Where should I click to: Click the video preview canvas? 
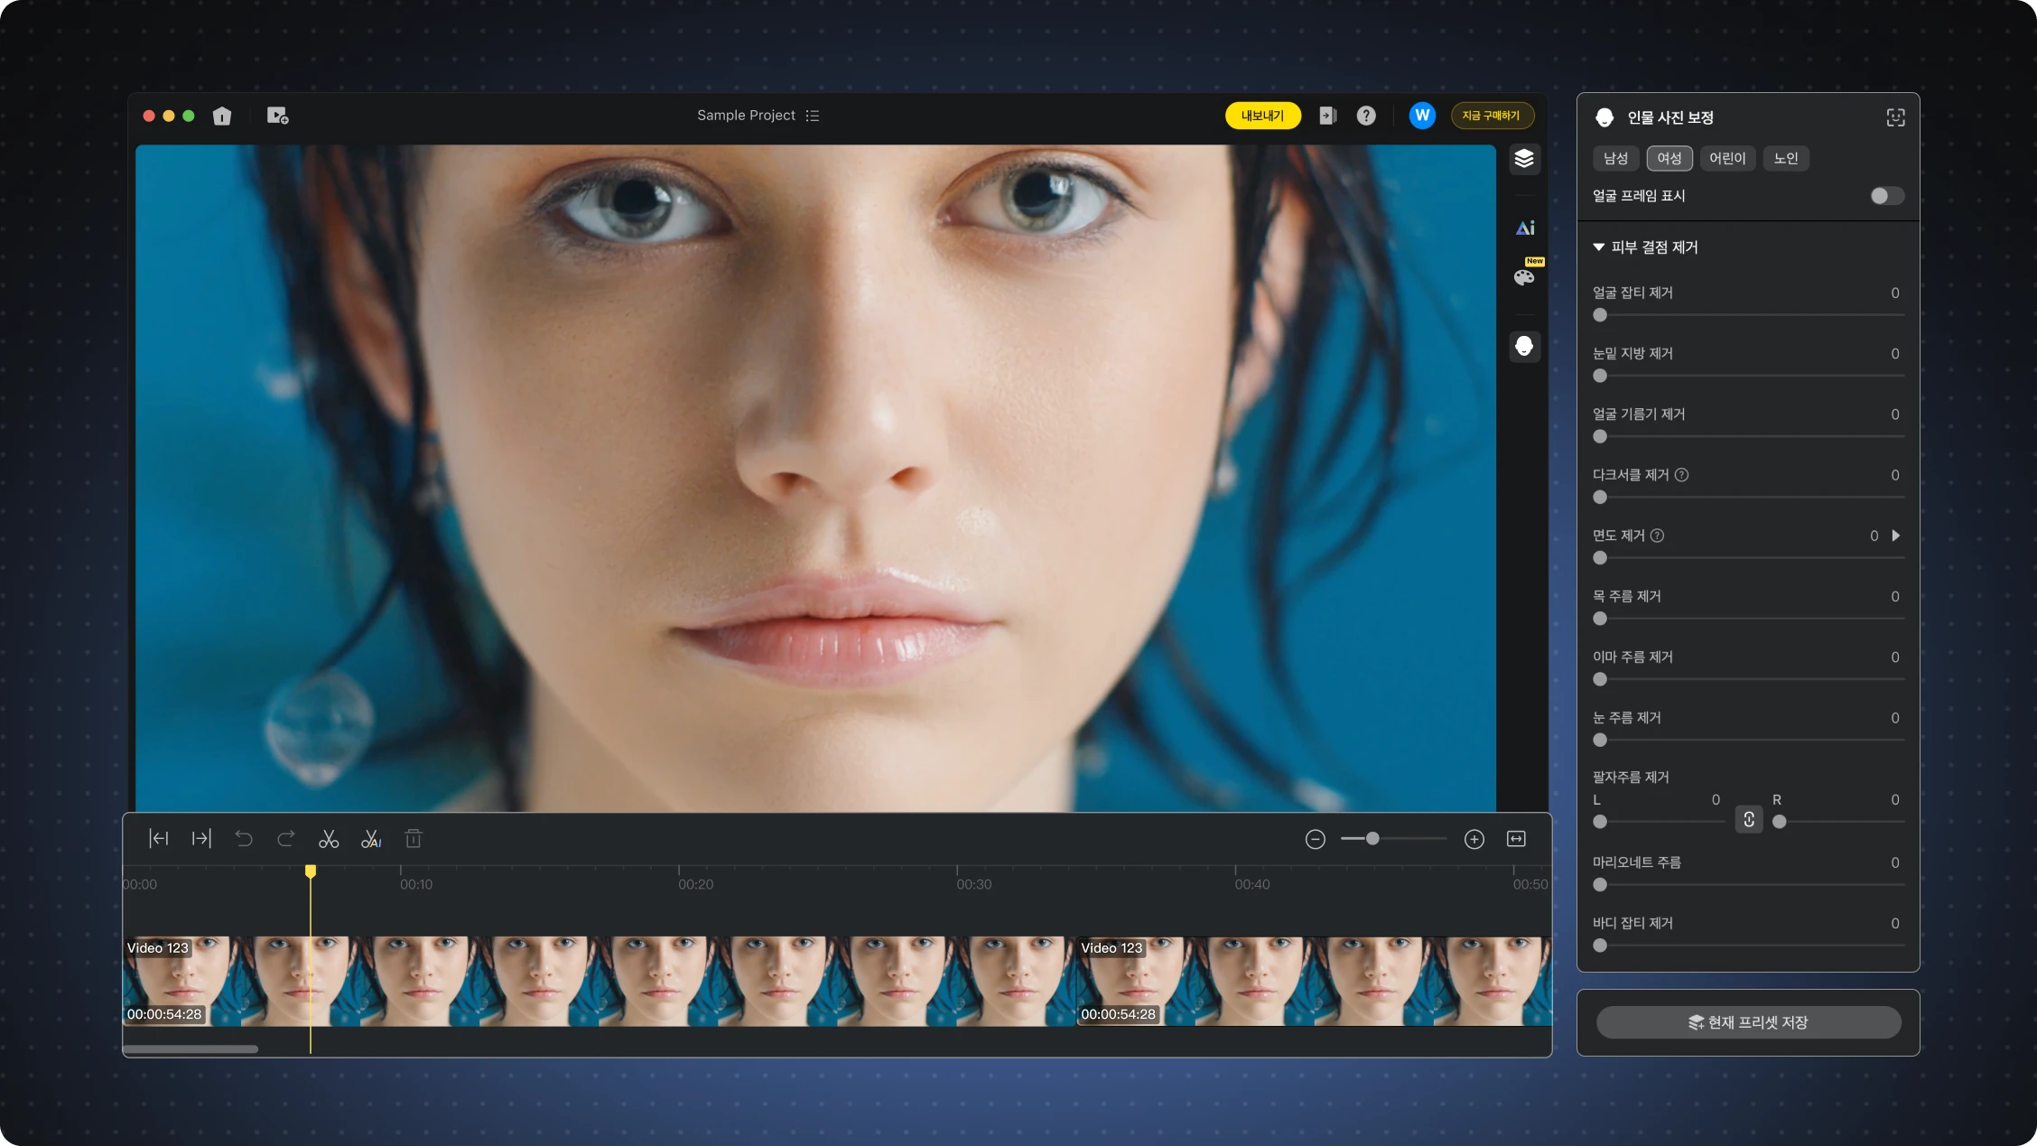point(815,478)
